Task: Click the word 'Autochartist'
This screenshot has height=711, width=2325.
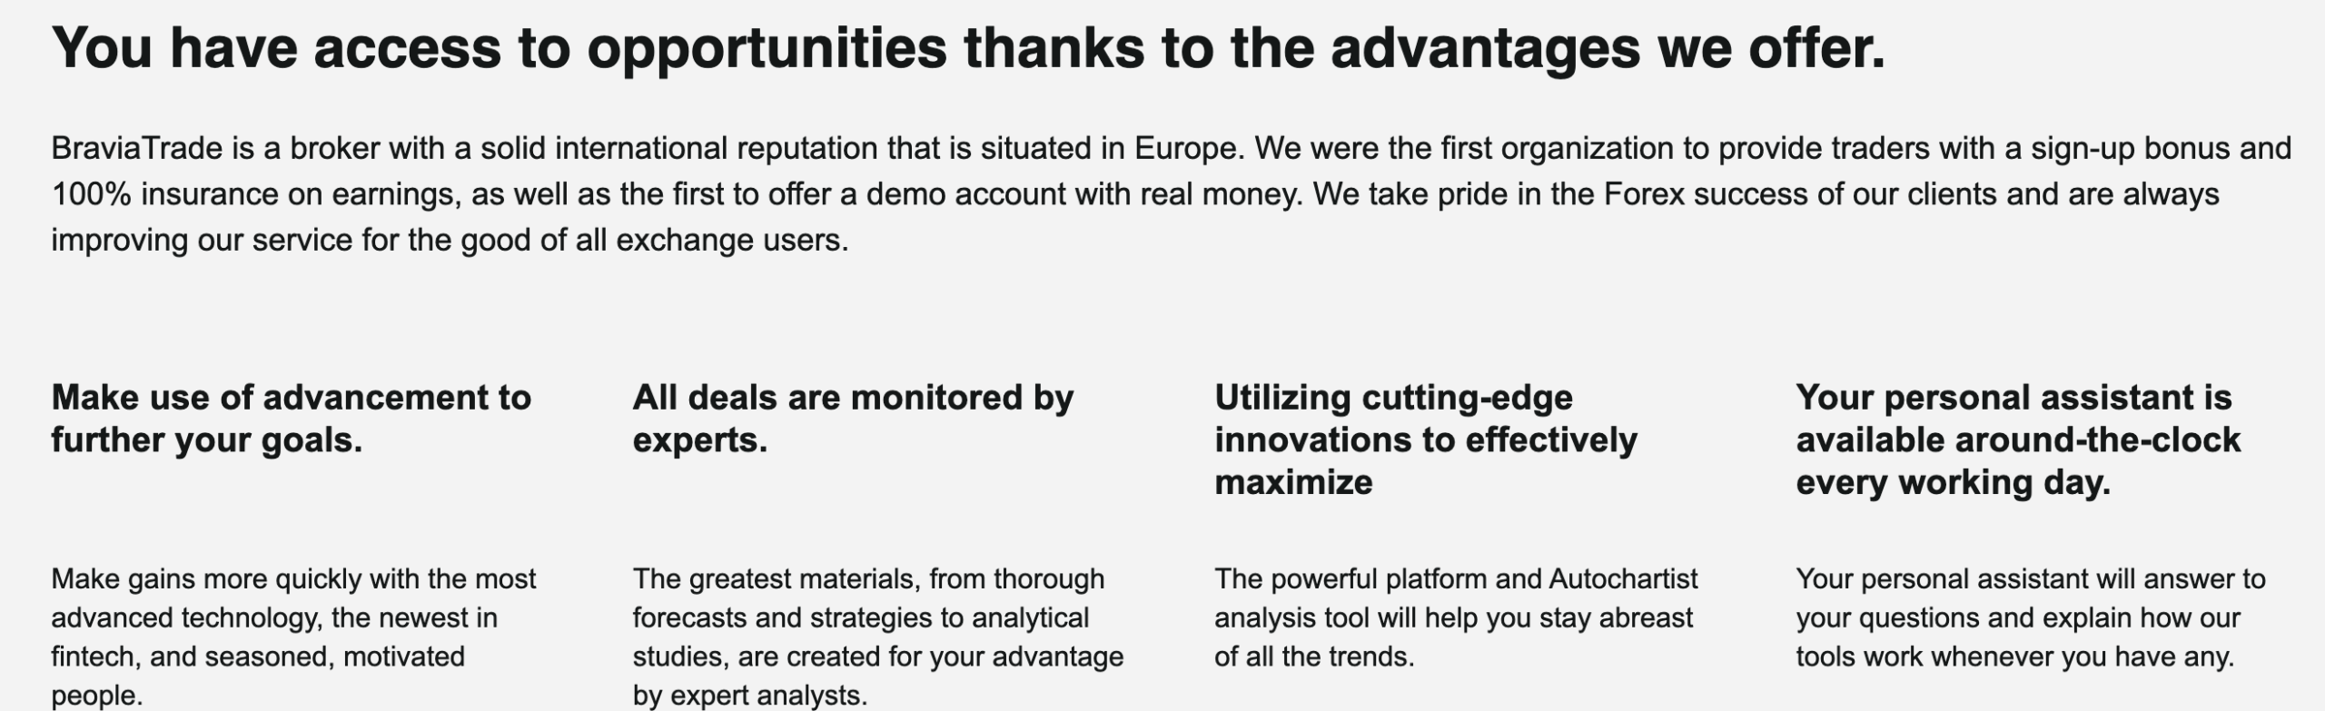Action: [x=1623, y=578]
